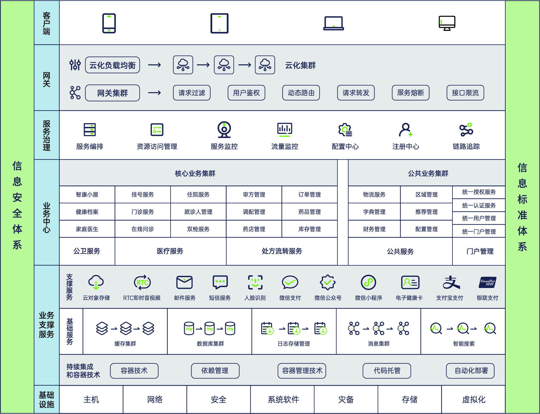Click the 服务熔断 box
Viewport: 540px width, 414px height.
[410, 93]
